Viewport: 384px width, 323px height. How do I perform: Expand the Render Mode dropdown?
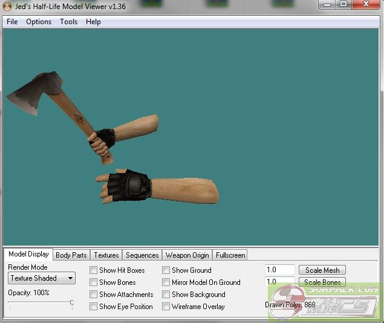(42, 278)
